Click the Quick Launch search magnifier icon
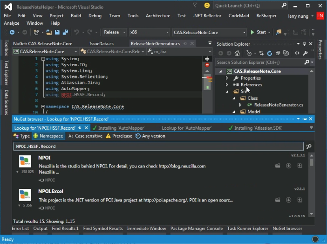The width and height of the screenshot is (327, 244). click(284, 6)
